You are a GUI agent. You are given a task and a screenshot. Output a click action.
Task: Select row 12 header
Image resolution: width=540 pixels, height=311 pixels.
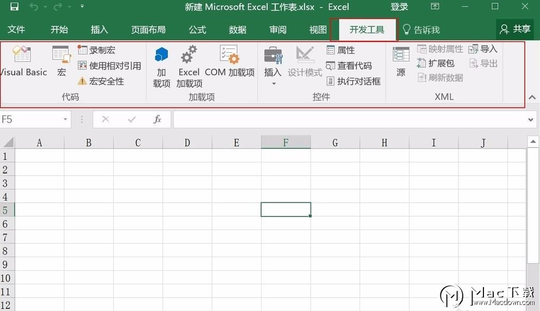7,305
